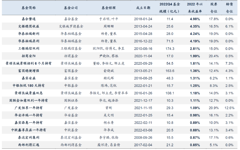This screenshot has height=150, width=240.
Task: Click date cell 2018-01-24
Action: click(x=143, y=19)
